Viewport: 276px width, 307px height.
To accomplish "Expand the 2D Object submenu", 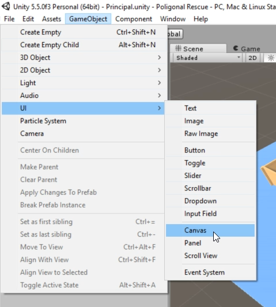I will [x=84, y=70].
